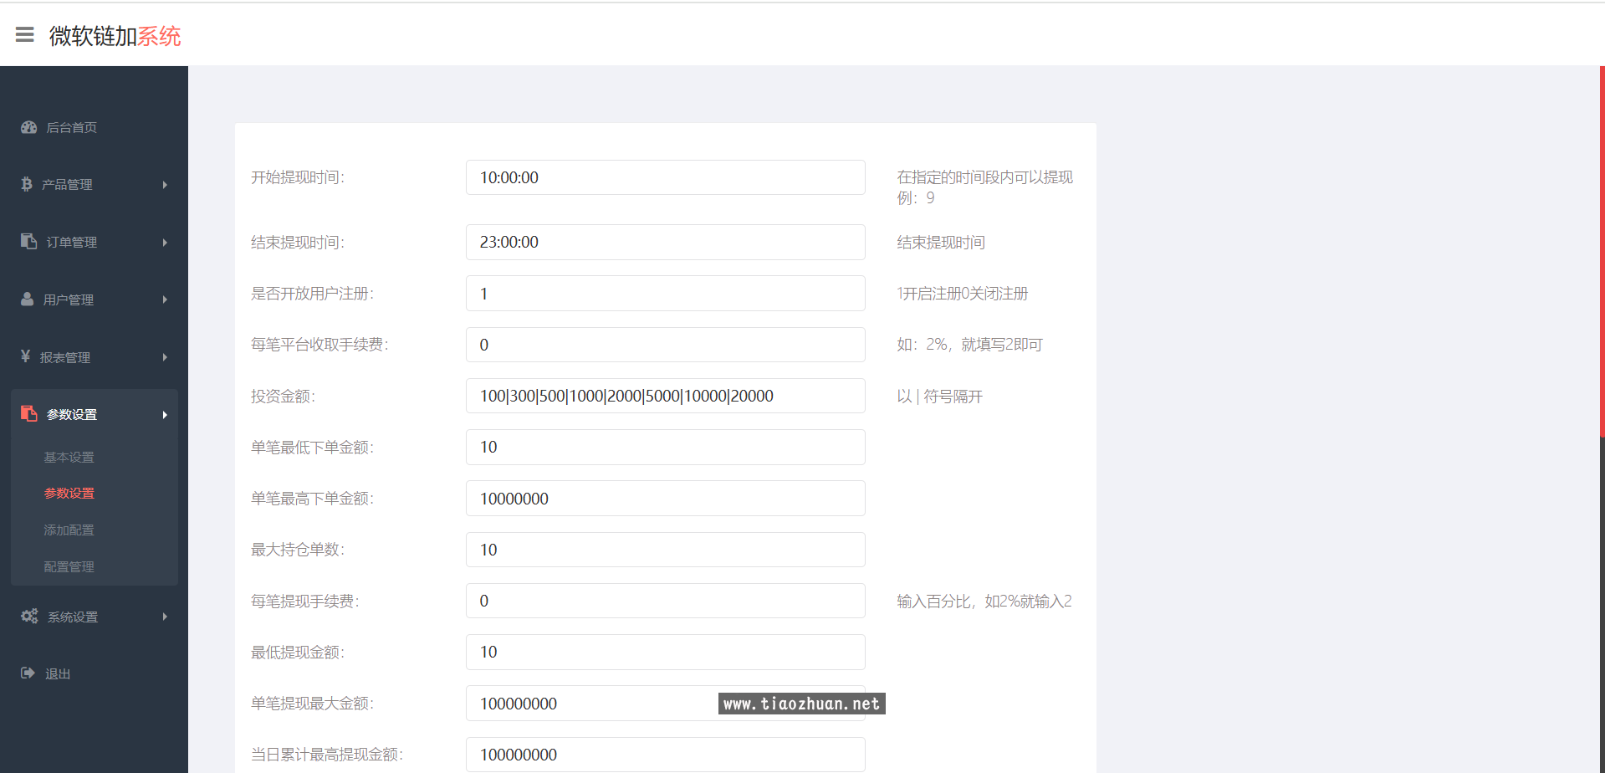Focus the 当日累计最高提现金额 input field
1605x773 pixels.
pos(665,755)
